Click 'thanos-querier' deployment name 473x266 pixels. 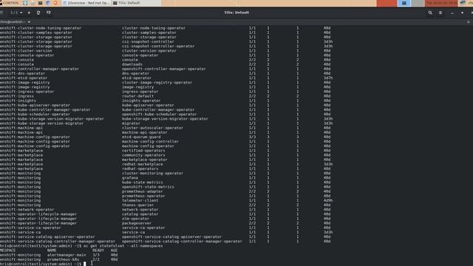pyautogui.click(x=138, y=205)
